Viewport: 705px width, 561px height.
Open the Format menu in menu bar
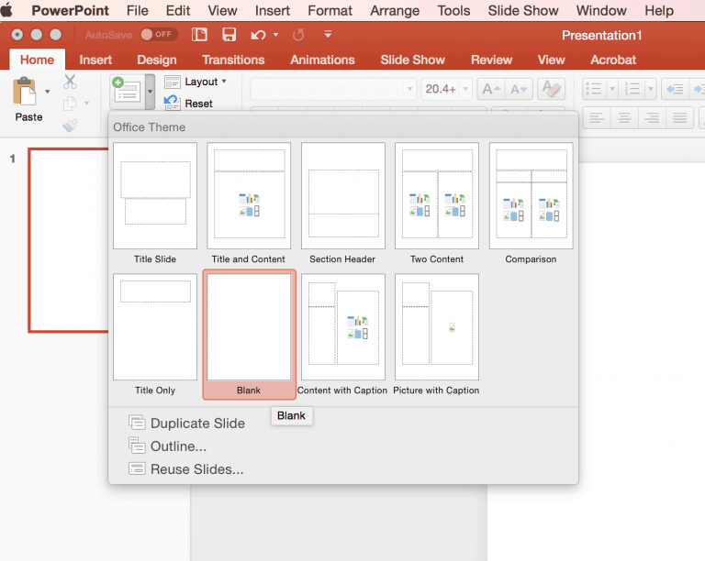(330, 10)
